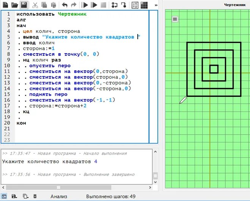This screenshot has height=201, width=250.
Task: Run the program with the plain play icon
Action: (x=85, y=5)
